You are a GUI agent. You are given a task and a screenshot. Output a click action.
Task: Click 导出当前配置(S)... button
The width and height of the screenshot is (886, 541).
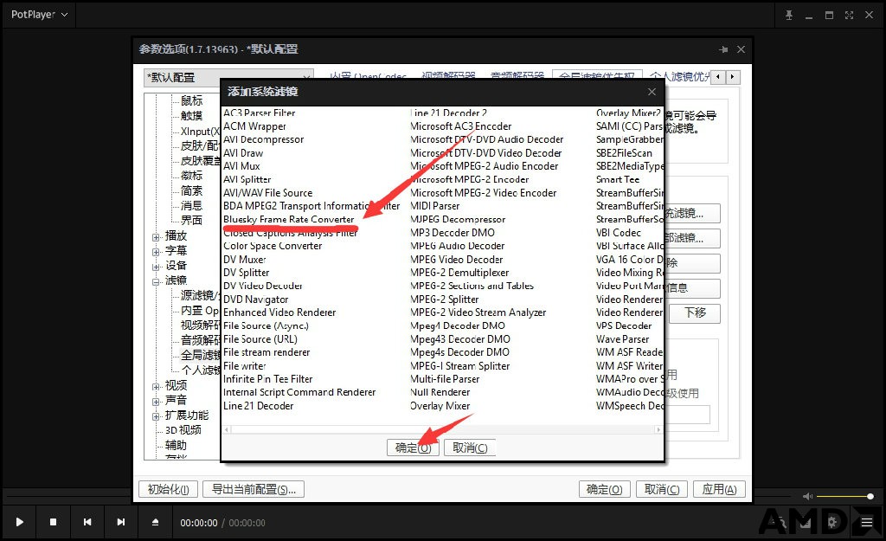254,489
